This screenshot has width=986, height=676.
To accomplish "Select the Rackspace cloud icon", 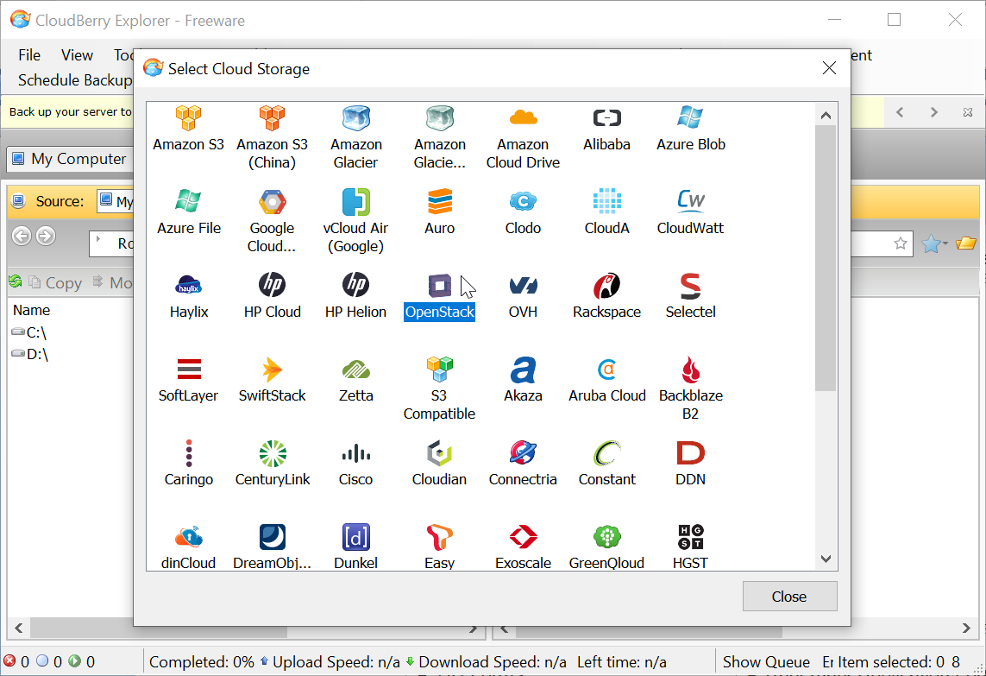I will [606, 286].
